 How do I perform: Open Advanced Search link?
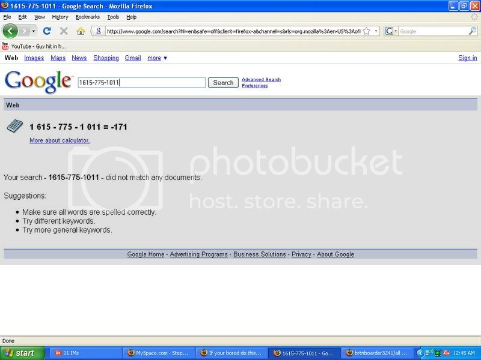261,80
